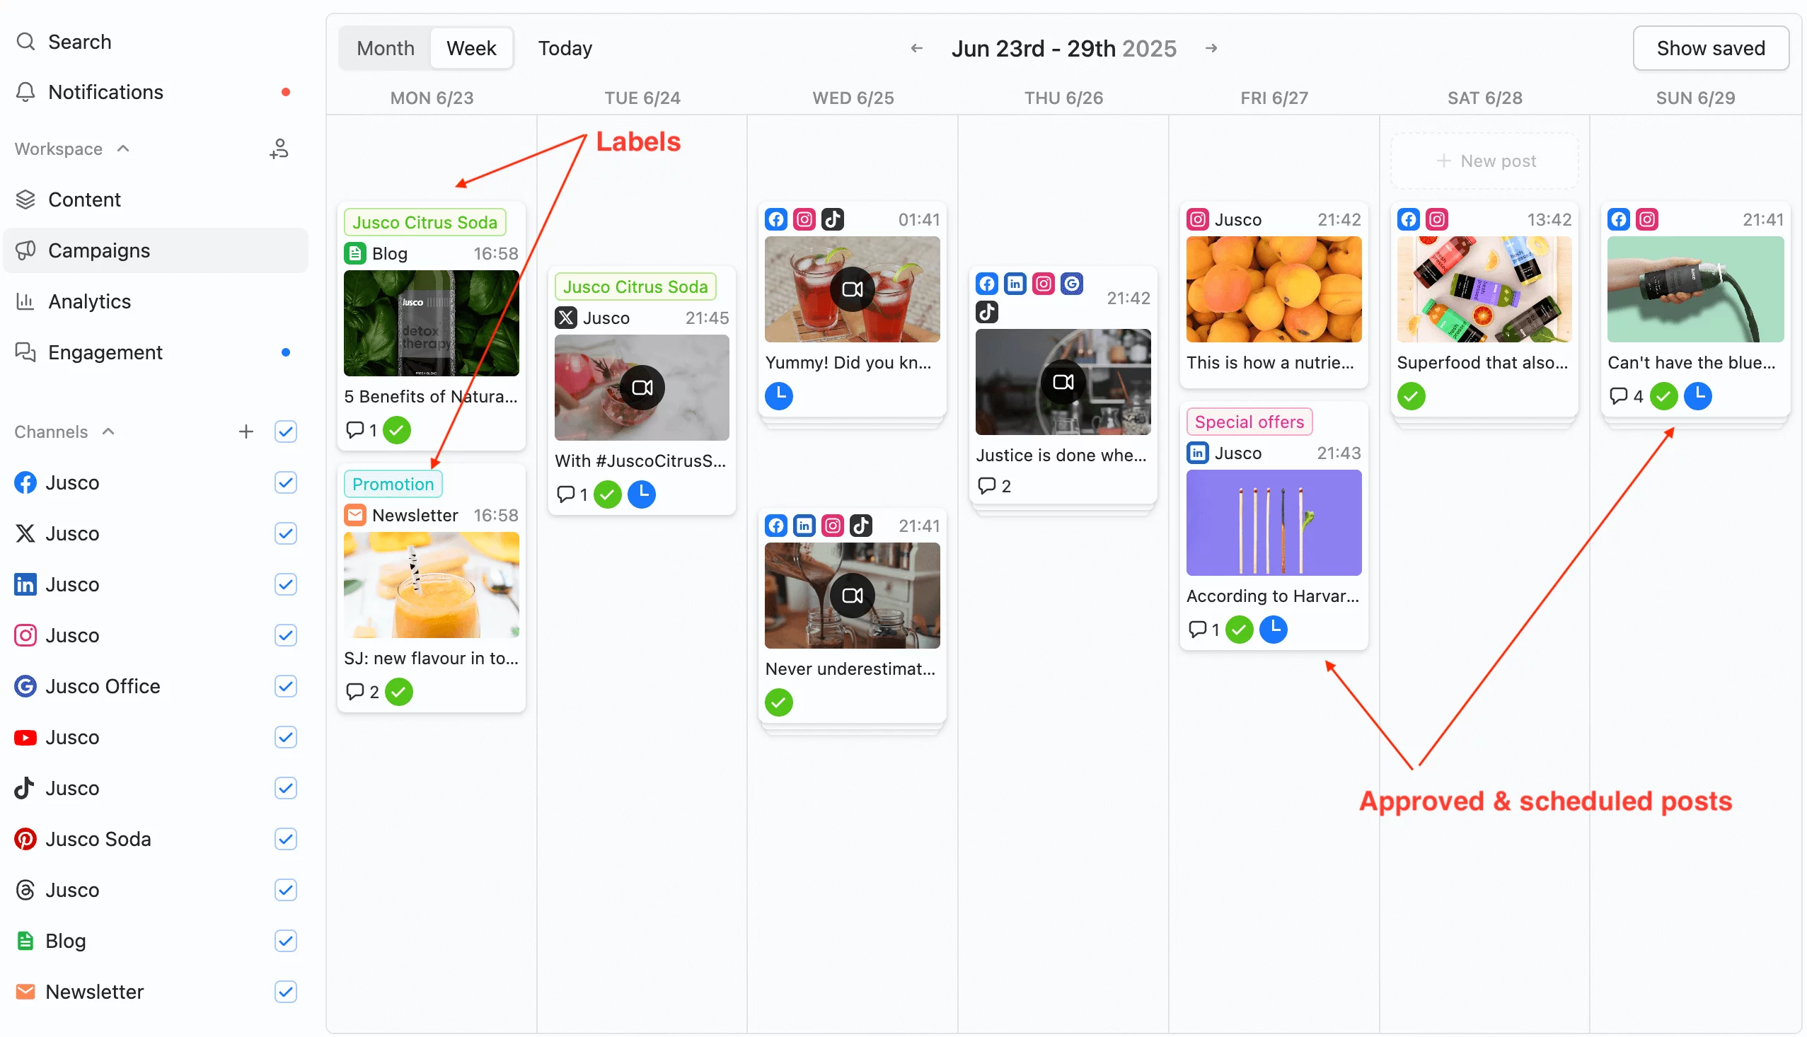Open Notifications
Screen dimensions: 1807x1037
click(x=105, y=92)
